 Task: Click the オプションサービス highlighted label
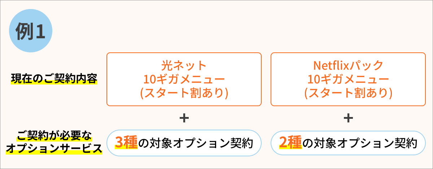(x=54, y=149)
